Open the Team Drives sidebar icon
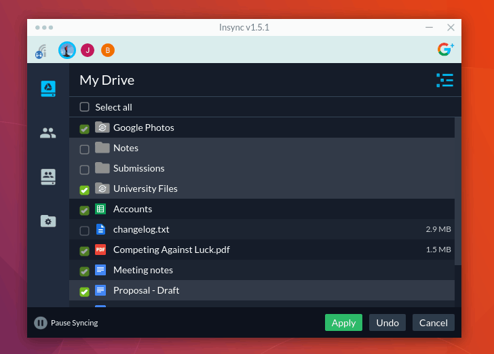Screen dimensions: 494x354 point(48,177)
